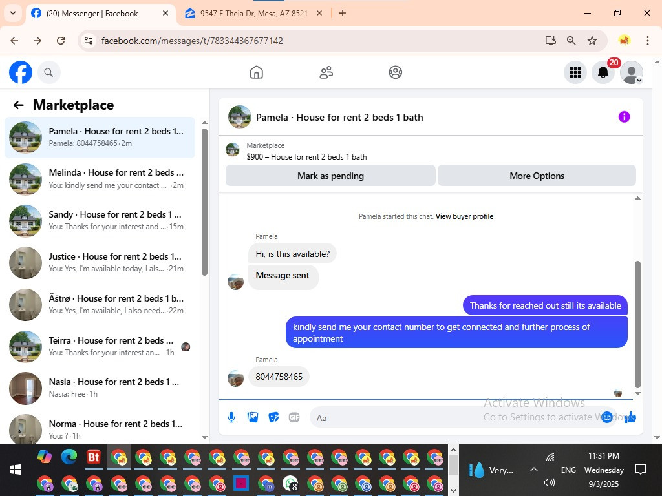Go back from Marketplace list arrow

(18, 105)
